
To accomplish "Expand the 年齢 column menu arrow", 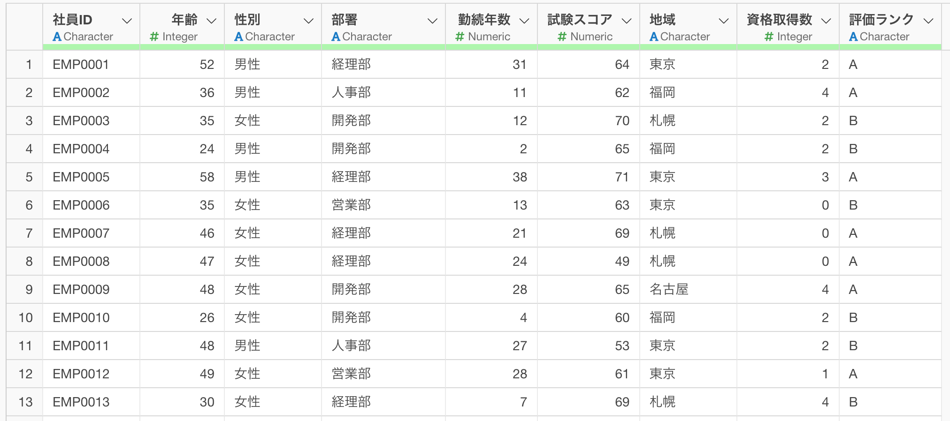I will tap(212, 21).
